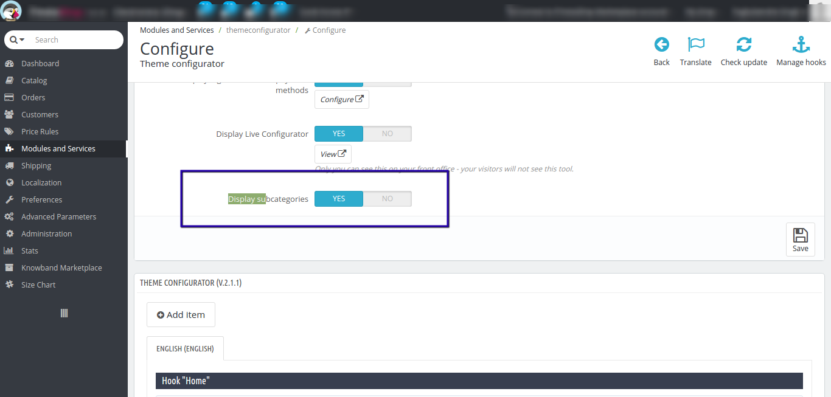This screenshot has width=831, height=397.
Task: Open Knowband Marketplace menu item
Action: [61, 268]
